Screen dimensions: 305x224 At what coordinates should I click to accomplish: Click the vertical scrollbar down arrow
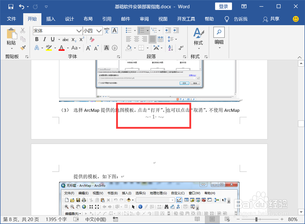pyautogui.click(x=301, y=212)
